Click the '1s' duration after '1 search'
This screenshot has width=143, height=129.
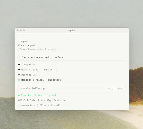point(55,70)
